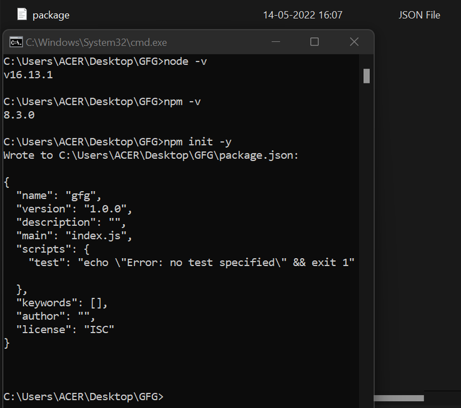Click the cmd window vertical scrollbar thumb
The width and height of the screenshot is (461, 408).
(x=366, y=76)
